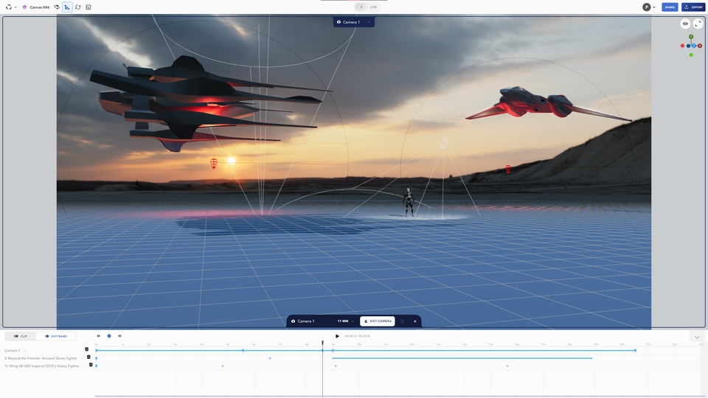Click the Exit Camera button
This screenshot has width=708, height=398.
tap(378, 321)
